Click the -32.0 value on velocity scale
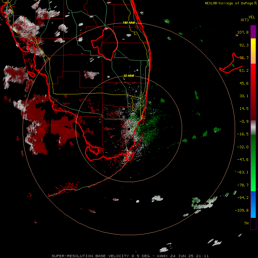This screenshot has height=258, width=258. [x=243, y=147]
